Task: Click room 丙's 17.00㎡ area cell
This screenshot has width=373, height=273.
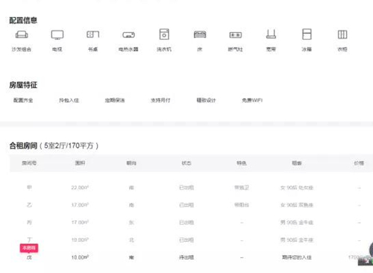Action: pyautogui.click(x=80, y=222)
